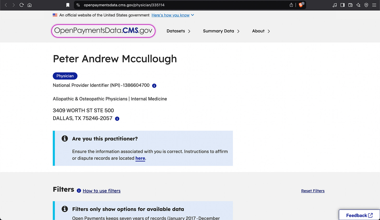380x220 pixels.
Task: Go forward to the next page
Action: pyautogui.click(x=14, y=5)
